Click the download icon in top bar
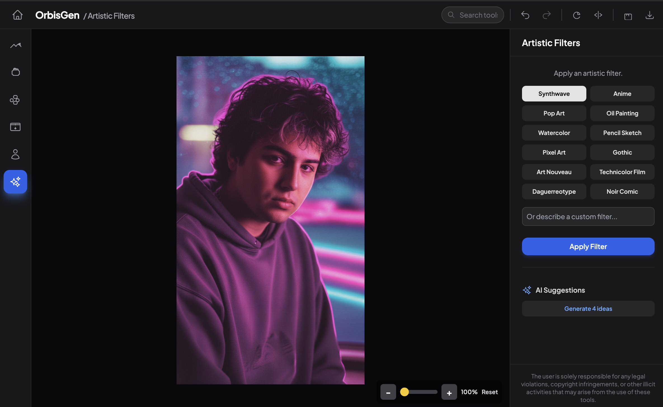Image resolution: width=663 pixels, height=407 pixels. [x=649, y=15]
